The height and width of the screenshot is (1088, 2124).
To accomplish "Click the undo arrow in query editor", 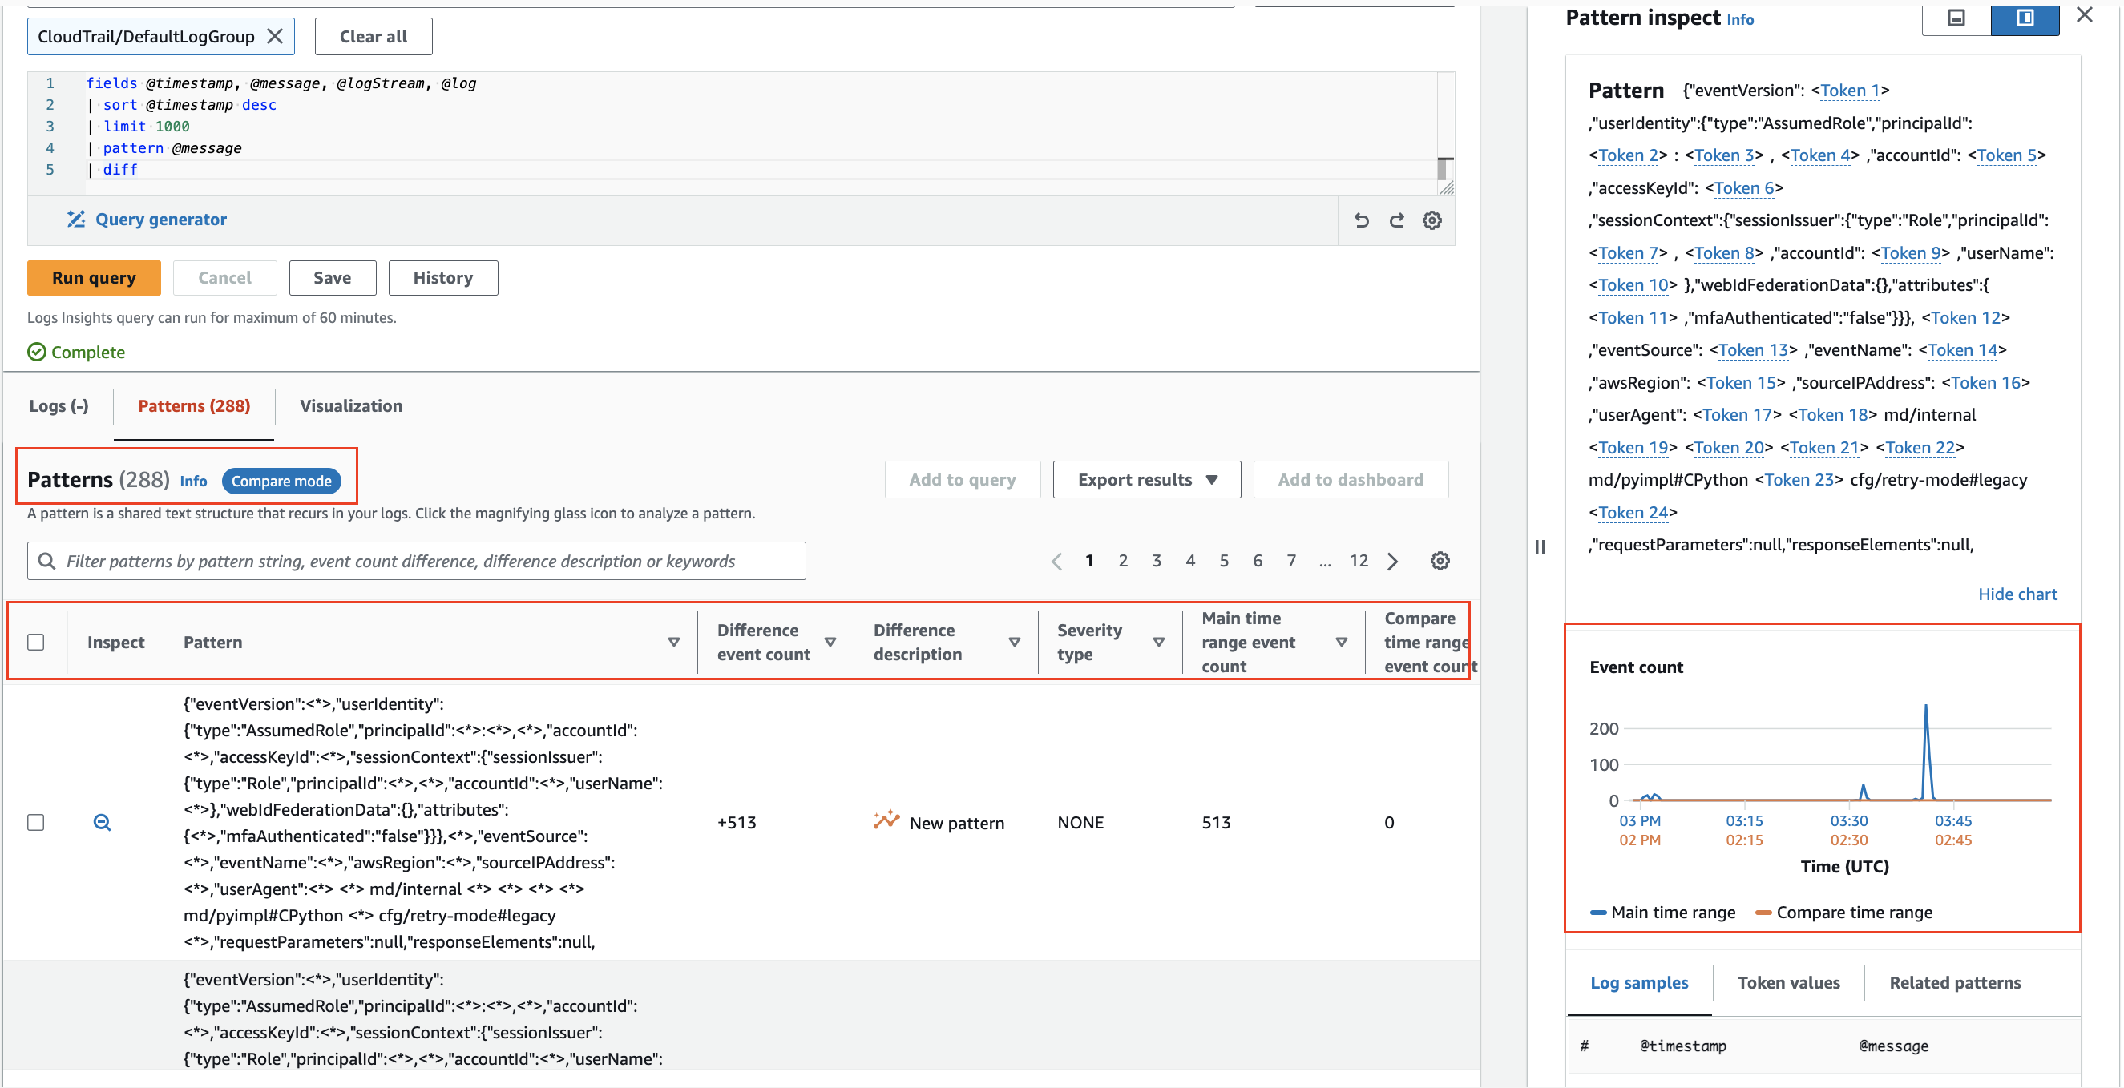I will pyautogui.click(x=1361, y=220).
